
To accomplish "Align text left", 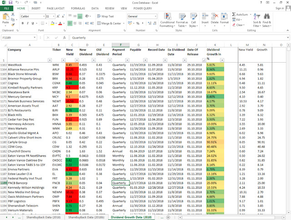I will (70, 23).
